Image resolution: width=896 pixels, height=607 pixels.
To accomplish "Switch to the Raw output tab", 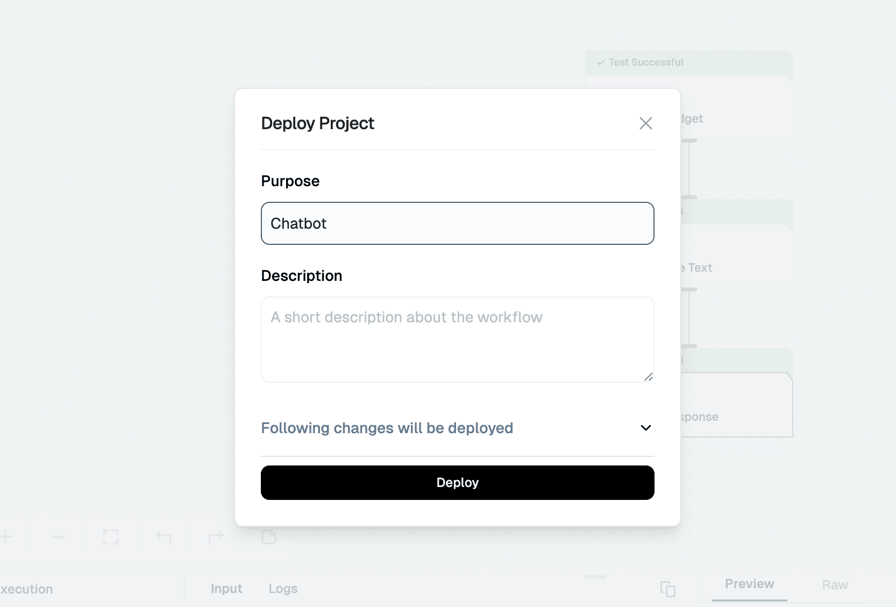I will 835,585.
